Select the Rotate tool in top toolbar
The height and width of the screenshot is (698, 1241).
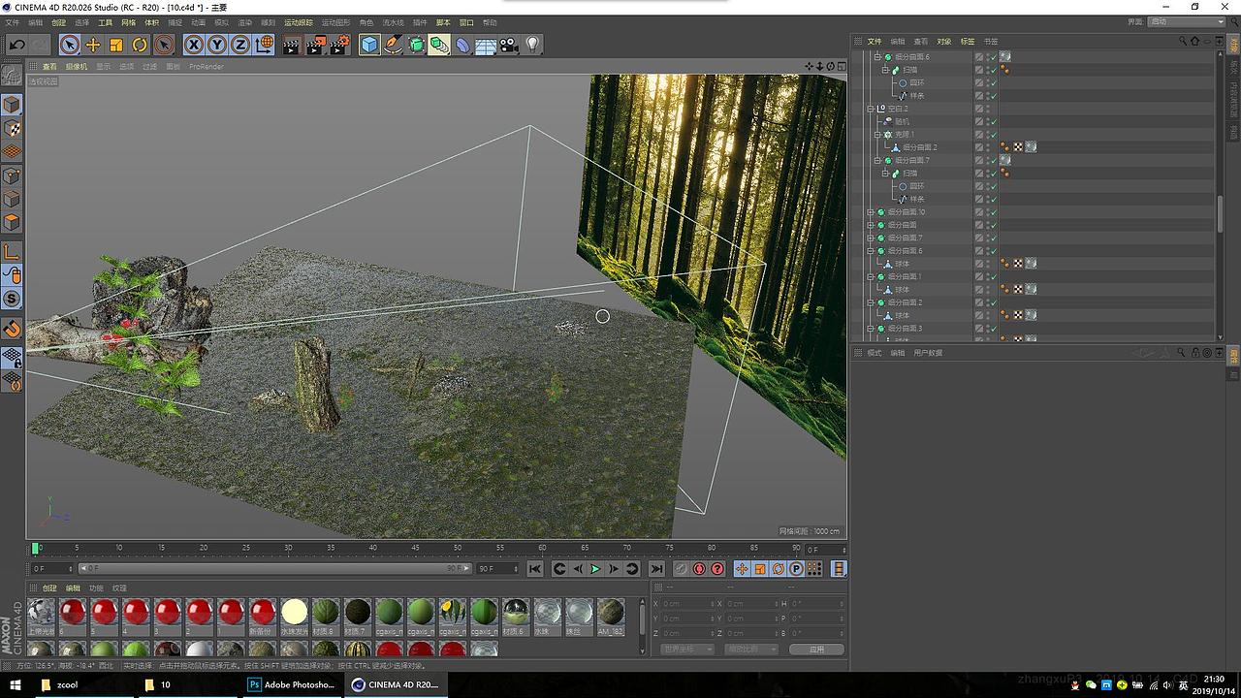tap(140, 45)
